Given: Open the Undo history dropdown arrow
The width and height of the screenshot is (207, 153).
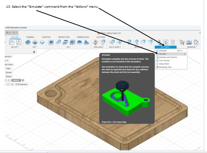Looking at the screenshot, I should pyautogui.click(x=10, y=32).
